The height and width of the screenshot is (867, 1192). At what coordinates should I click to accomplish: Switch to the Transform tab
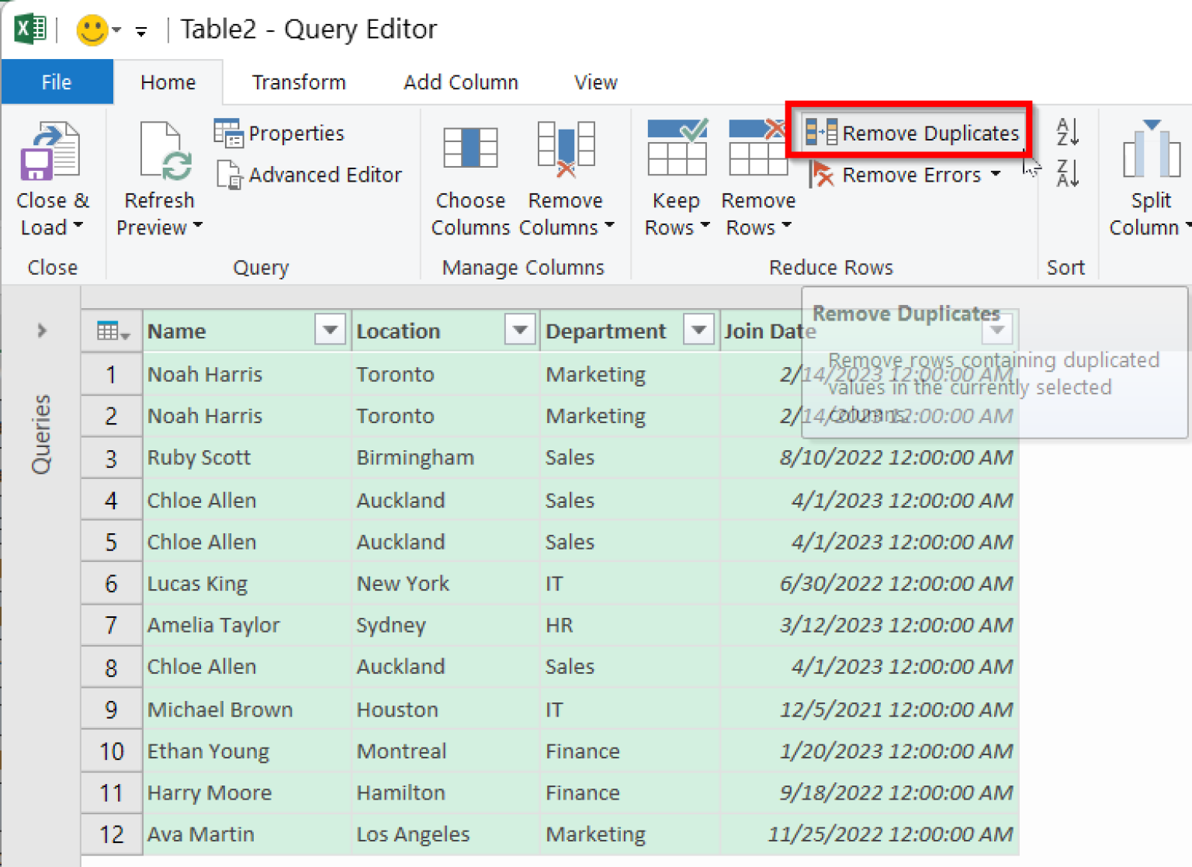tap(298, 81)
